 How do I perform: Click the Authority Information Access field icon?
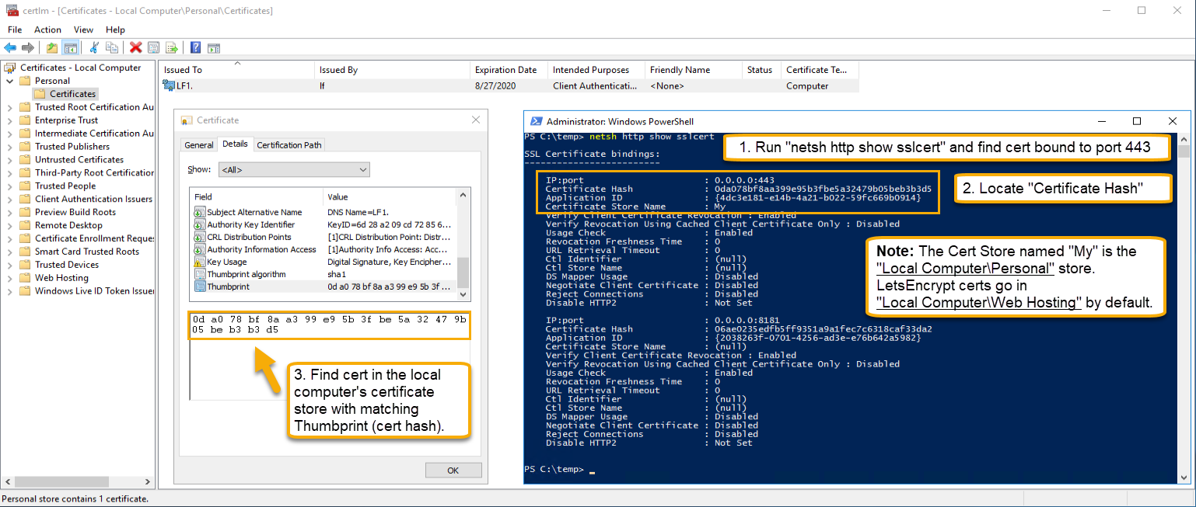point(200,249)
